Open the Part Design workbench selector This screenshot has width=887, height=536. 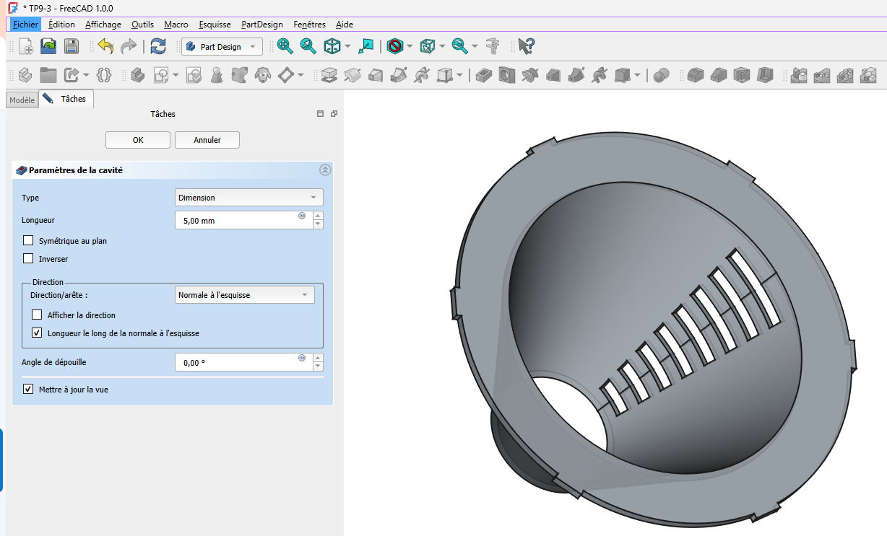(222, 47)
